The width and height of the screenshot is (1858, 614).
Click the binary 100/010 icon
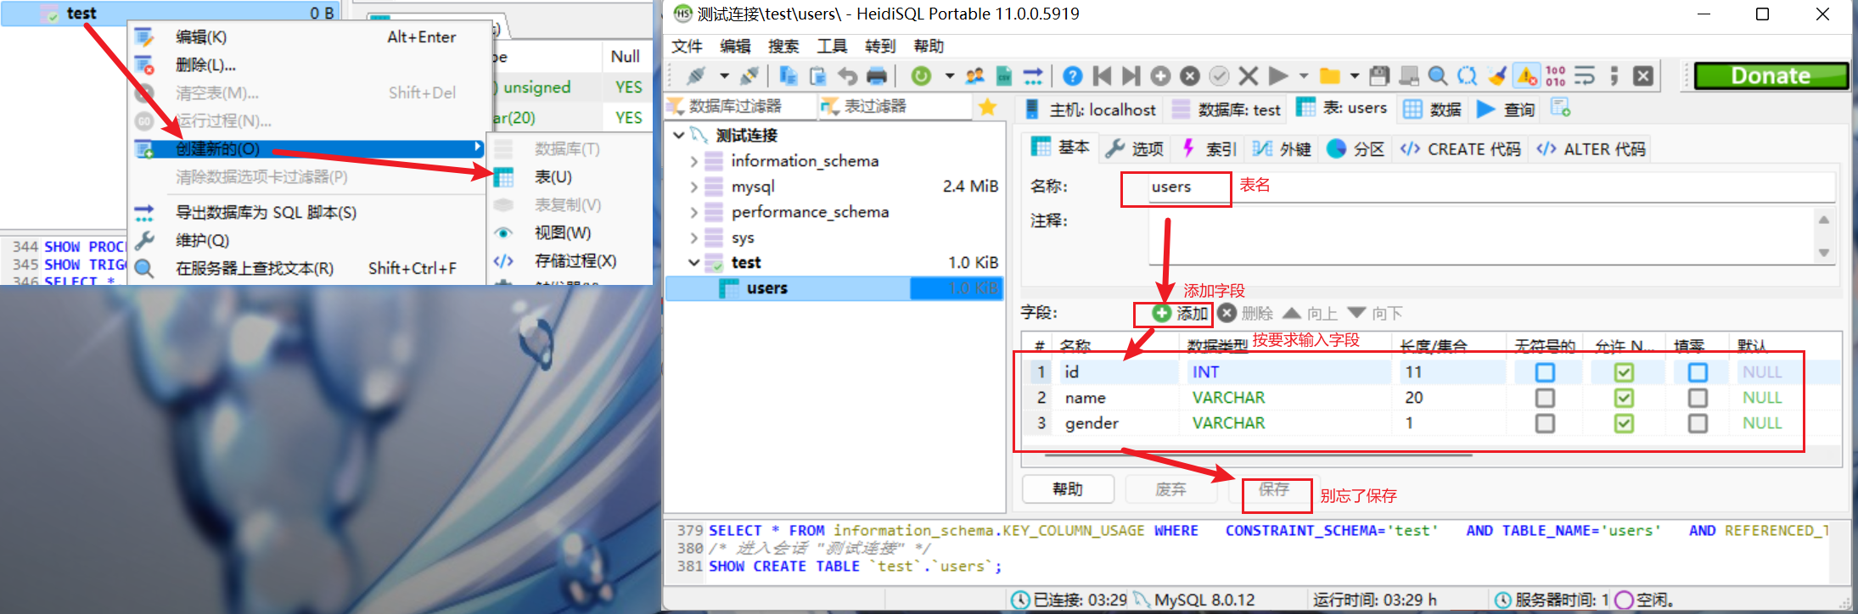pos(1556,76)
